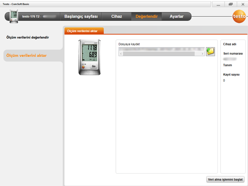Viewport: 248px width, 186px height.
Task: Open Ölçüm verilerini değerlendir in the sidebar
Action: pyautogui.click(x=28, y=37)
